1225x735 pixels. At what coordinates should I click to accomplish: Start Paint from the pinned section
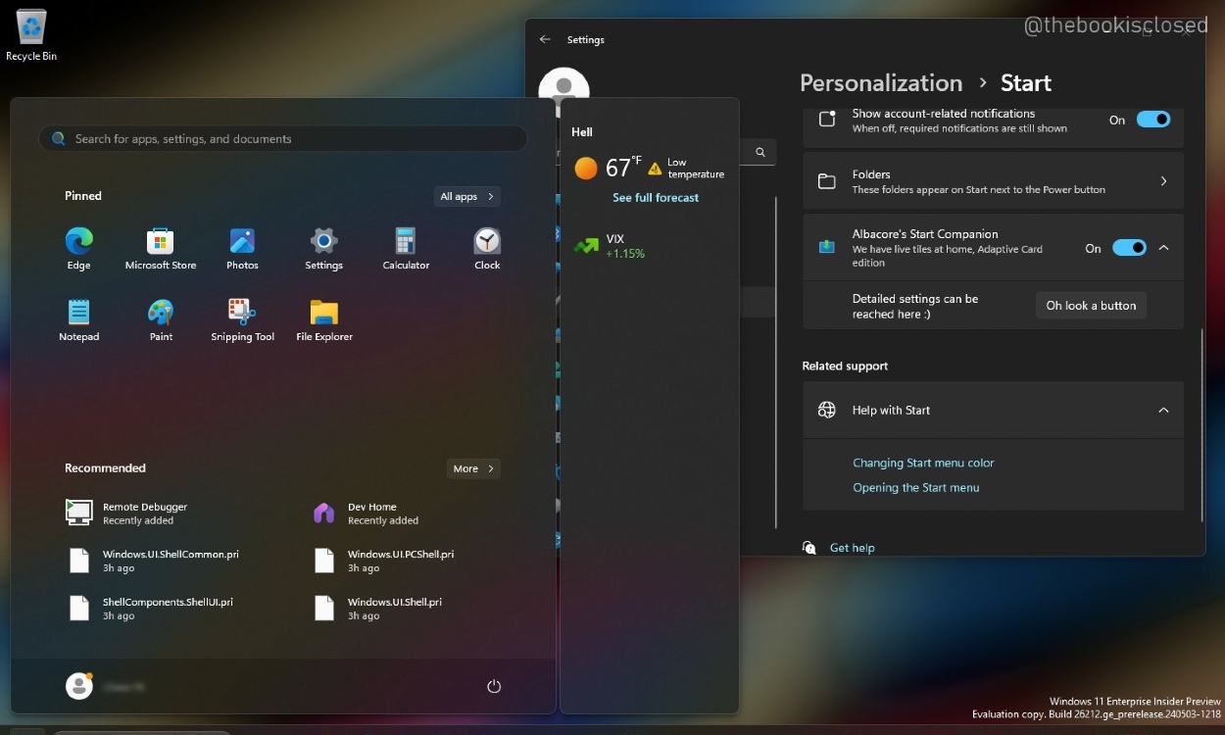pos(160,318)
